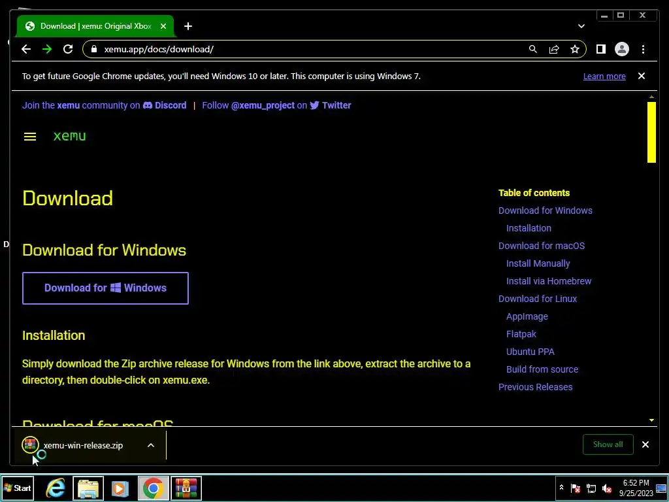Image resolution: width=669 pixels, height=502 pixels.
Task: Open the Learn more link
Action: point(604,76)
